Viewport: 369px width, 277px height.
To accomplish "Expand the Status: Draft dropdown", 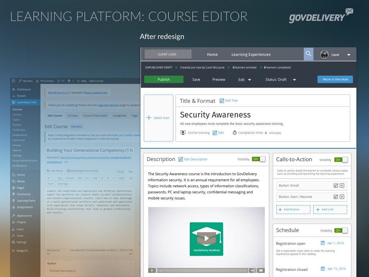I will [x=281, y=80].
